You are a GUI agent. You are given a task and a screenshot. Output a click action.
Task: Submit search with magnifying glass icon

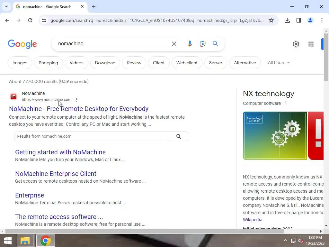(x=215, y=44)
